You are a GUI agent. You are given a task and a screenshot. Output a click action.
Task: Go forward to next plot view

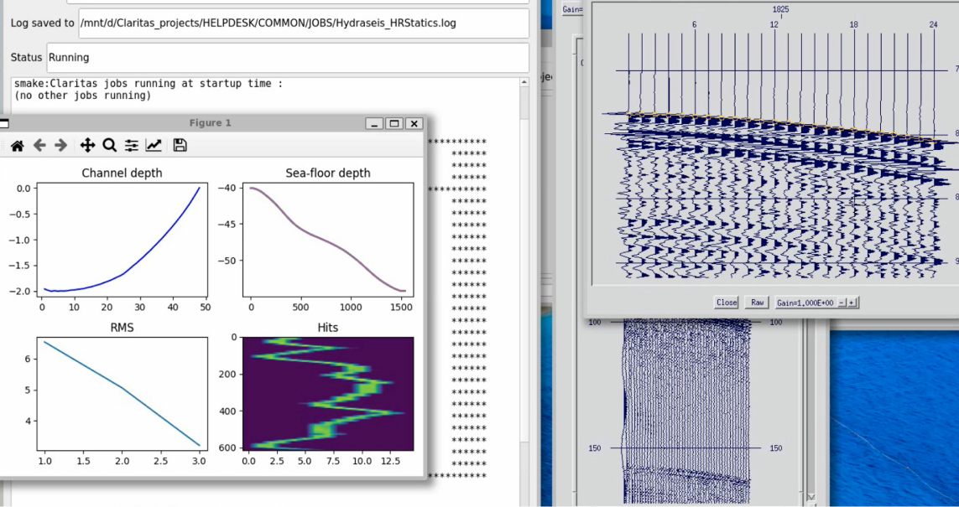(x=60, y=145)
